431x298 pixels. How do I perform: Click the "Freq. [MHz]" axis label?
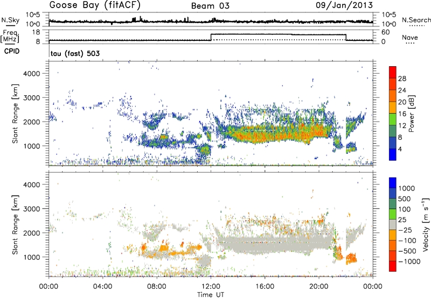tap(10, 37)
